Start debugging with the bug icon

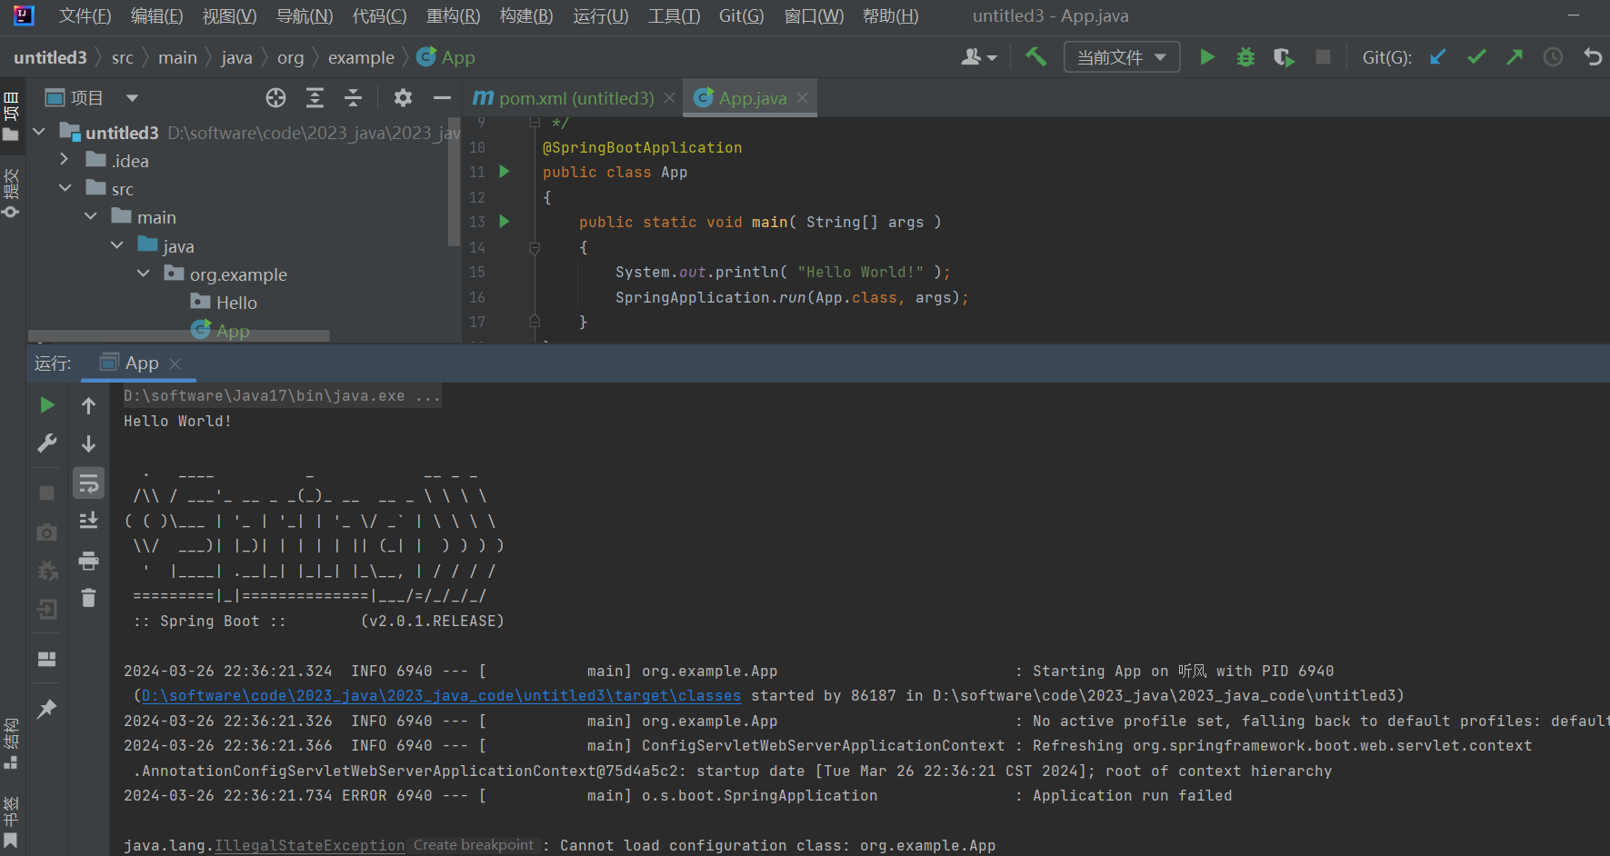pyautogui.click(x=1245, y=57)
